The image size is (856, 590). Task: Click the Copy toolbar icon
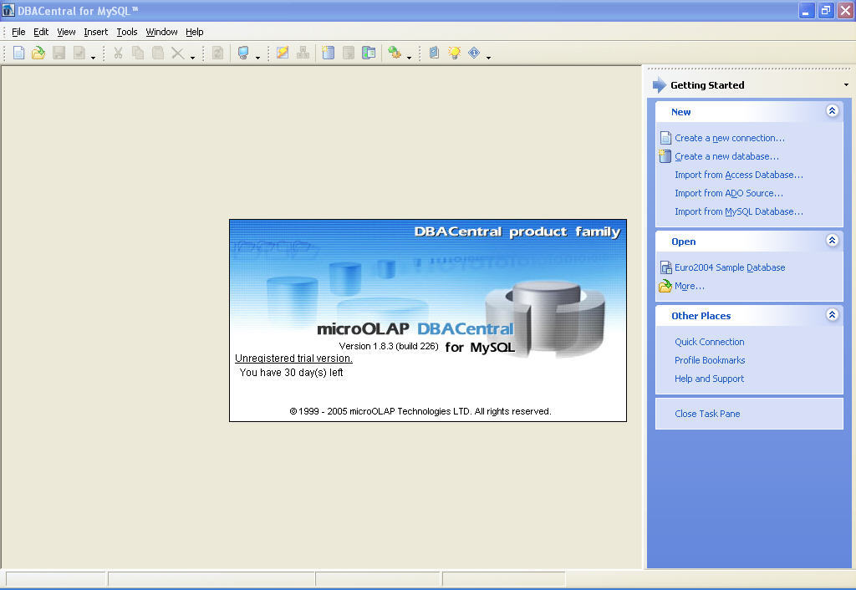click(x=138, y=53)
